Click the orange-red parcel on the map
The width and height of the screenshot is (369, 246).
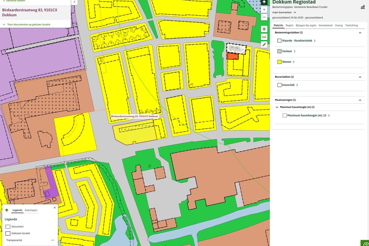pyautogui.click(x=233, y=56)
